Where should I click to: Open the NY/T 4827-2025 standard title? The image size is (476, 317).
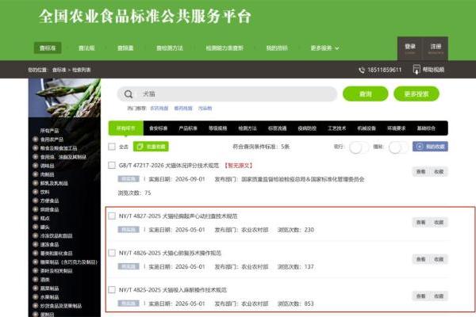pos(178,216)
